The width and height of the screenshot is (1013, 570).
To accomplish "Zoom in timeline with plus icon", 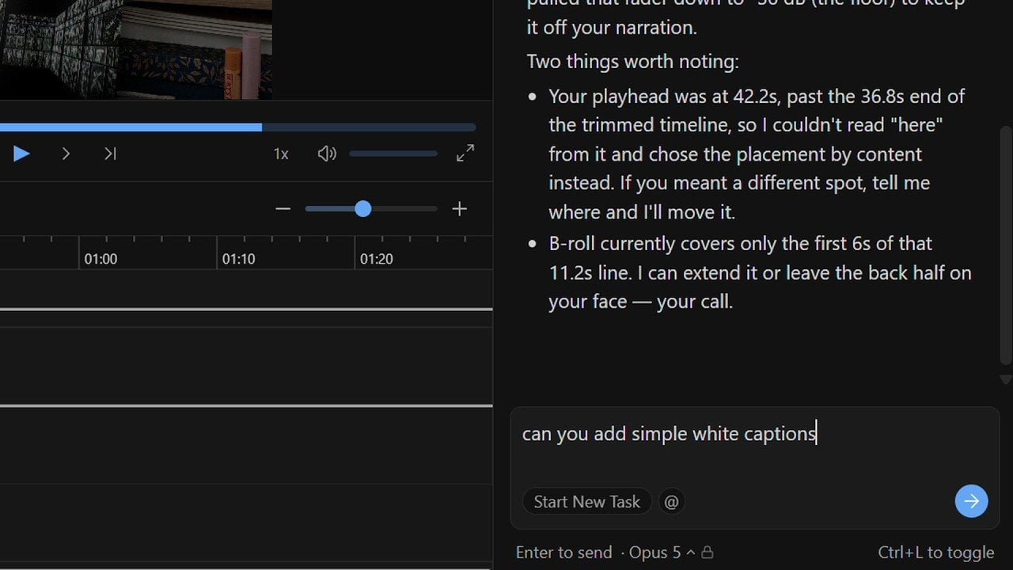I will coord(459,209).
